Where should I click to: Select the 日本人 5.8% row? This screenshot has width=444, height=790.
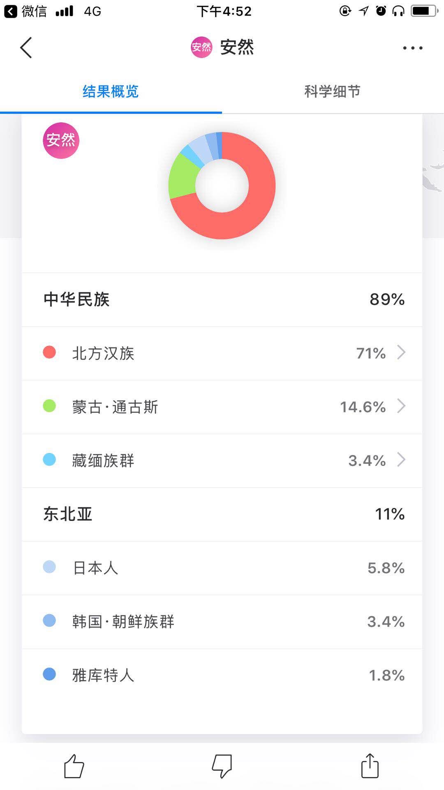point(222,568)
